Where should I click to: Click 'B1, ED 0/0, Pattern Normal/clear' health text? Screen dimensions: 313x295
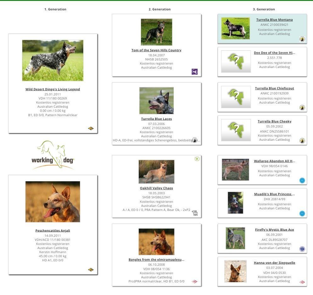(x=53, y=115)
